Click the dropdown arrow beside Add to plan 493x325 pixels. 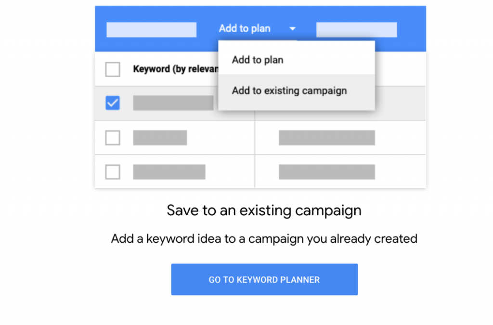tap(292, 29)
